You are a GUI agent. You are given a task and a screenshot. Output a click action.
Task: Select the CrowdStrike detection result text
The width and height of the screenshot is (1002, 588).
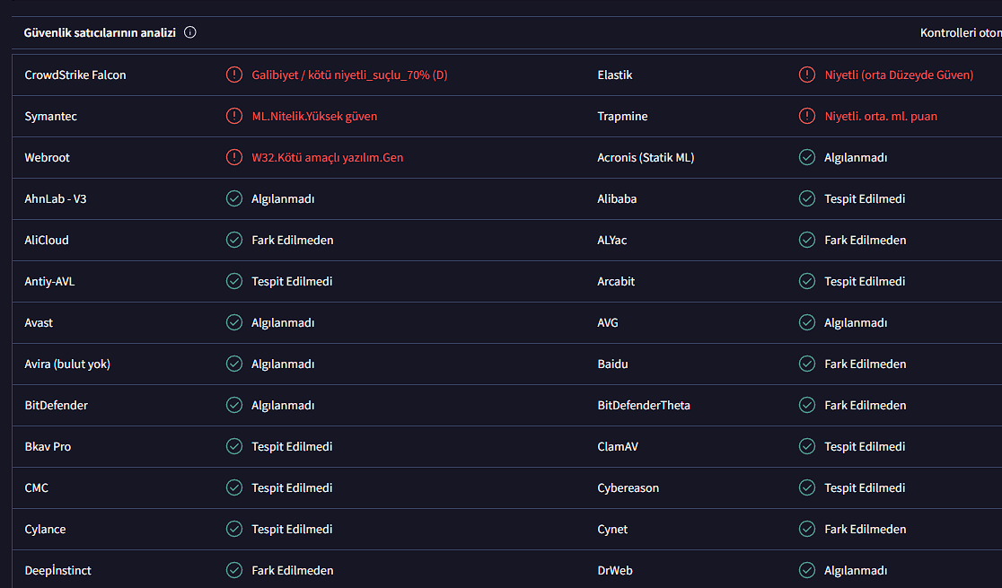pyautogui.click(x=349, y=75)
